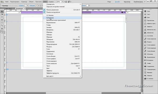158x94 pixels.
Task: Open the Стили абзацев panel icon
Action: coord(145,51)
